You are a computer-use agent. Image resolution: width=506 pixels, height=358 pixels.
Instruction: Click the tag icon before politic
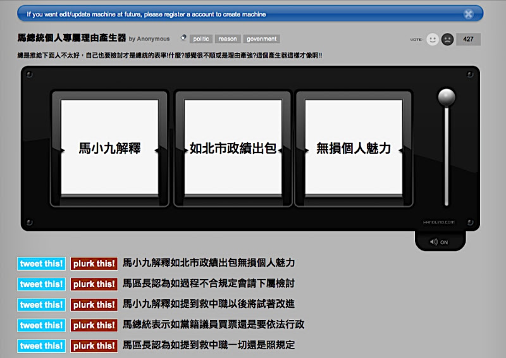click(x=183, y=38)
